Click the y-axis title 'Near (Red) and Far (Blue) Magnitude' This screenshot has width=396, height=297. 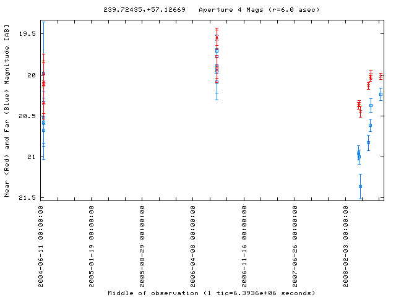tap(7, 121)
